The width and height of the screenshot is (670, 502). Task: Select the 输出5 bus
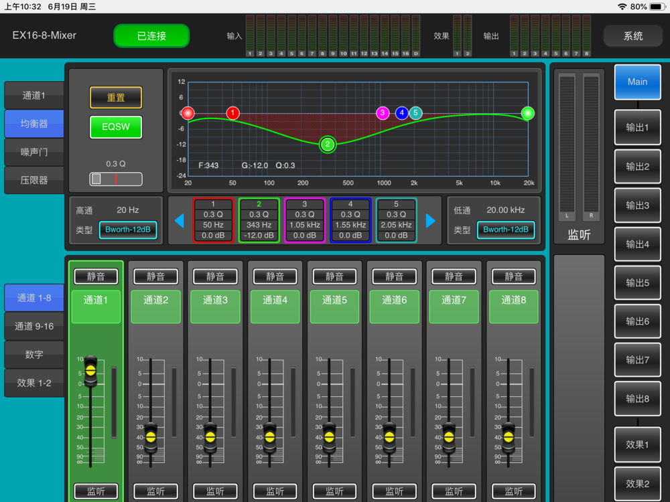tap(638, 282)
